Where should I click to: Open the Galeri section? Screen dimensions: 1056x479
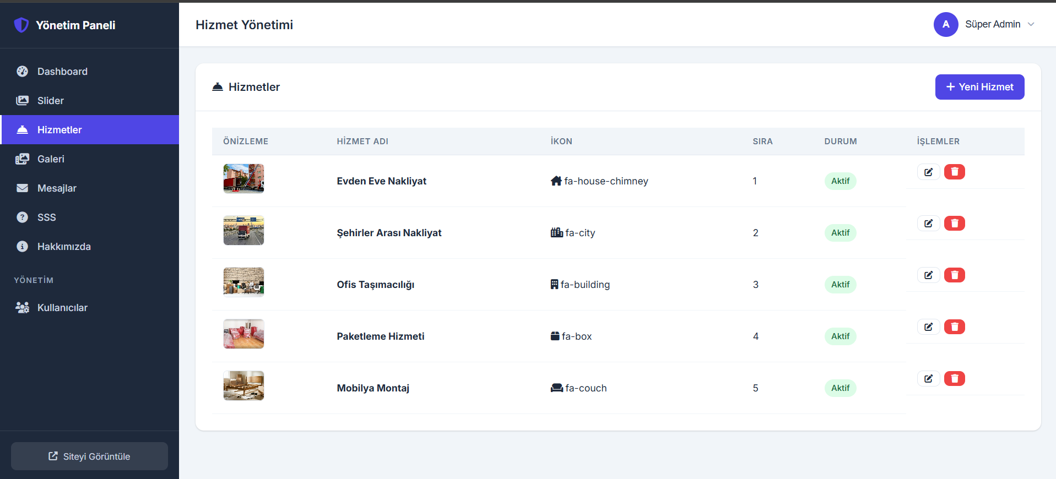tap(90, 159)
